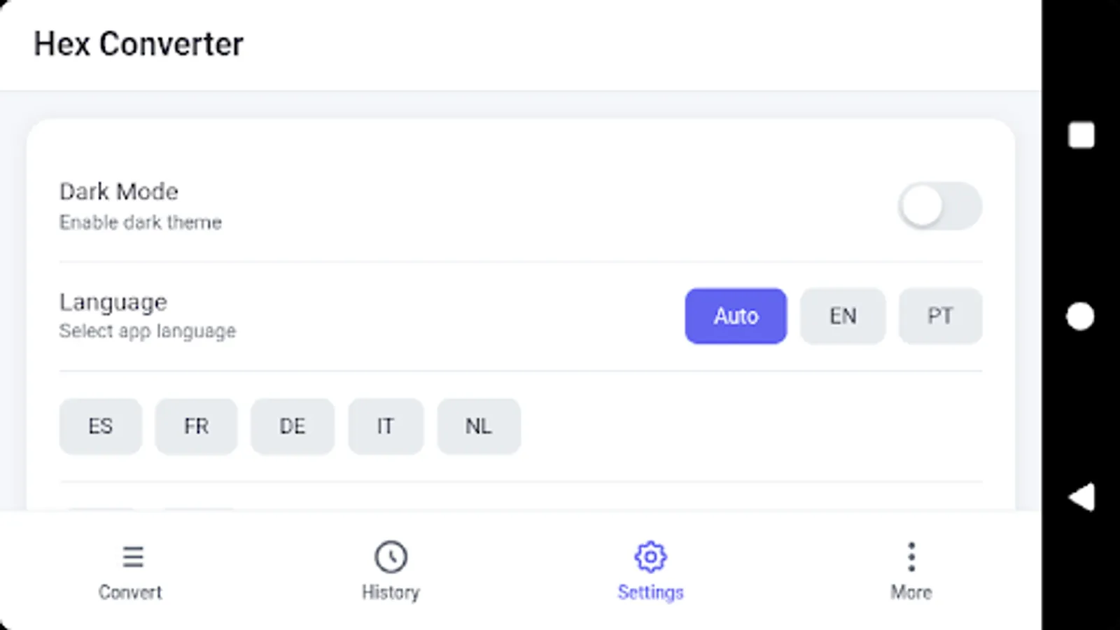Tap the three-line Convert menu icon
The height and width of the screenshot is (630, 1120).
click(x=132, y=556)
